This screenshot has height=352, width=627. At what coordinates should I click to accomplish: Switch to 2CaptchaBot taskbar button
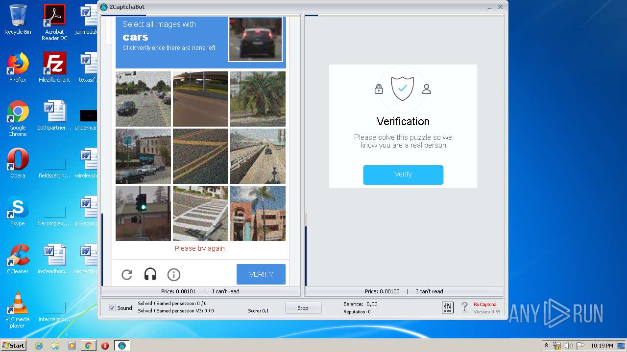pyautogui.click(x=122, y=346)
